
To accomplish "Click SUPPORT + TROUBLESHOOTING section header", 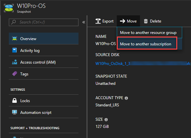I will (x=35, y=128).
